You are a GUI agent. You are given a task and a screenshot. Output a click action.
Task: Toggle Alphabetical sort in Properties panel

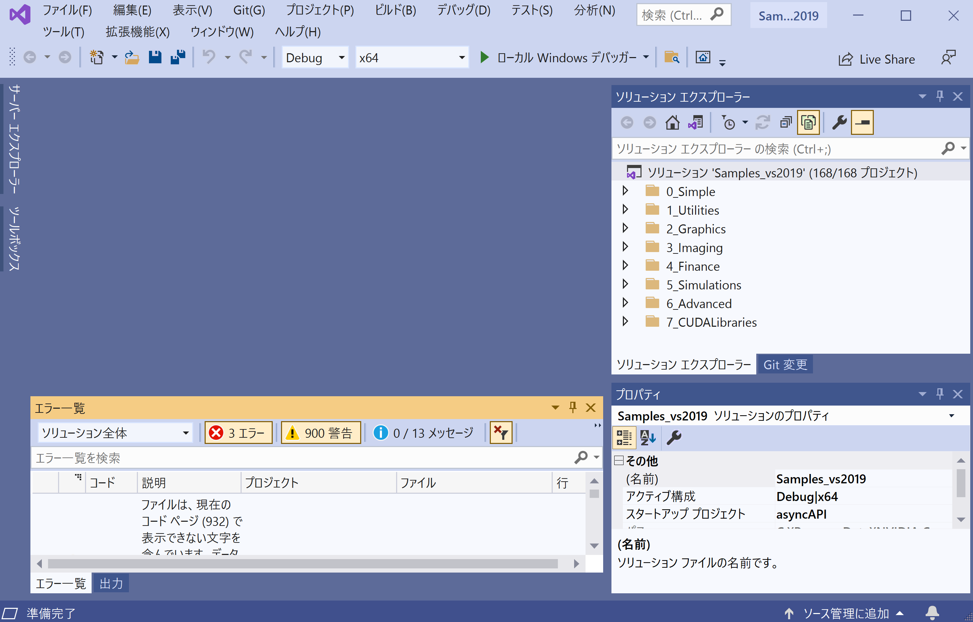[x=648, y=438]
